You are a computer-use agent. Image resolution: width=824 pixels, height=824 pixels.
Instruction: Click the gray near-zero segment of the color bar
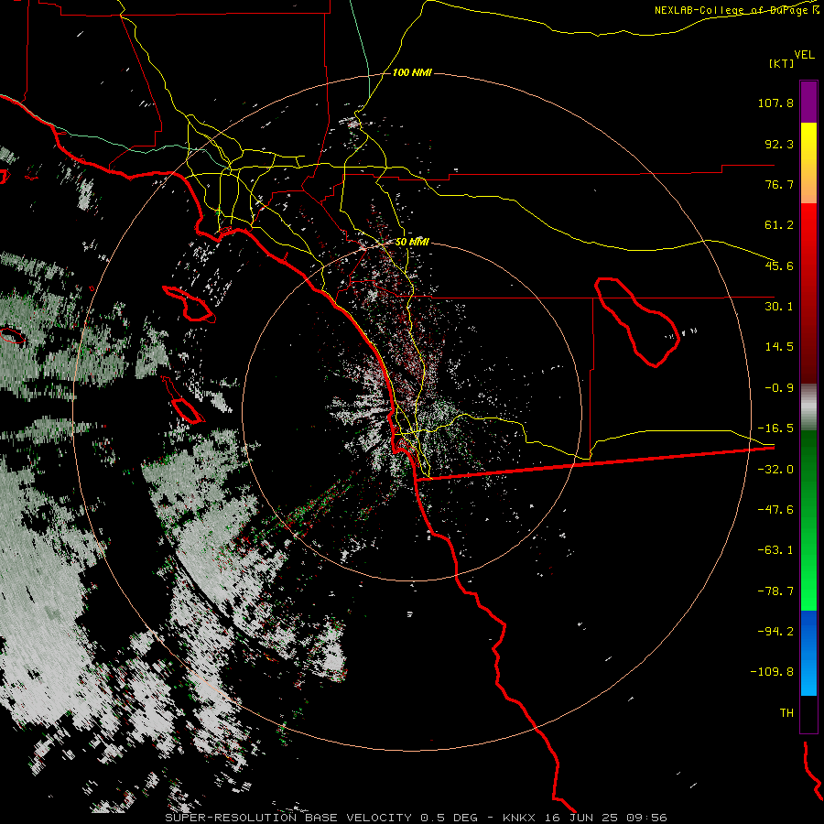tap(808, 407)
